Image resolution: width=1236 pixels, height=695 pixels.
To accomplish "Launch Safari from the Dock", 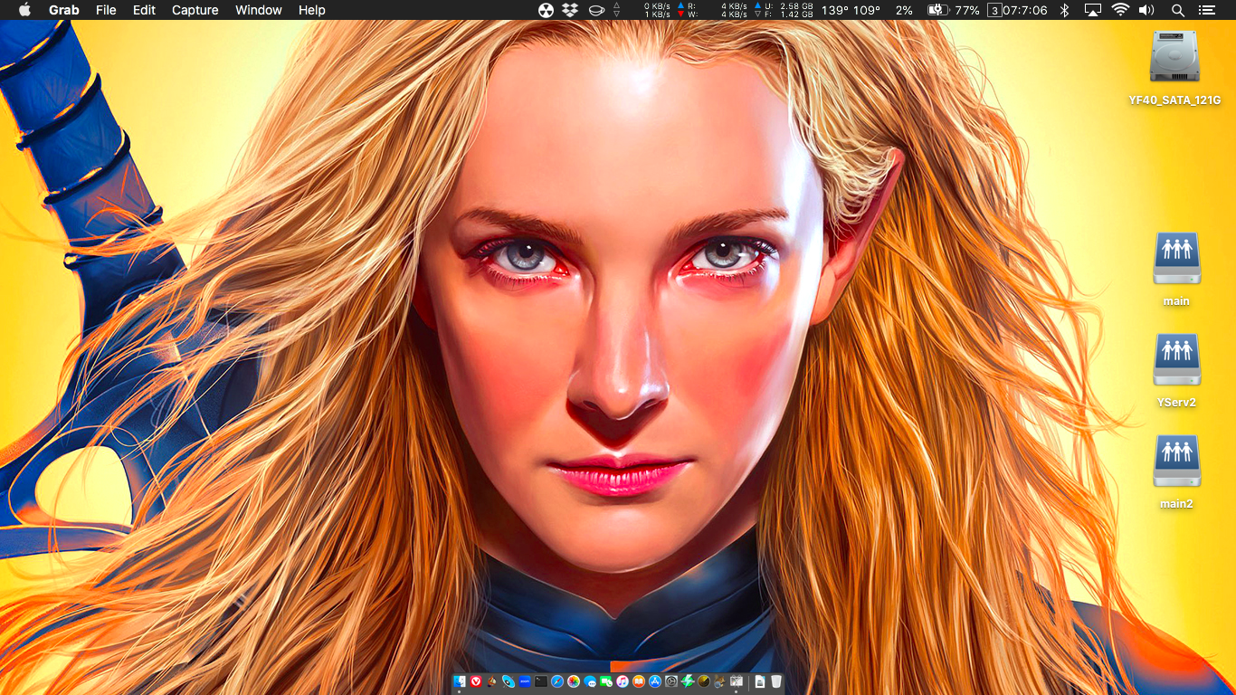I will 557,681.
